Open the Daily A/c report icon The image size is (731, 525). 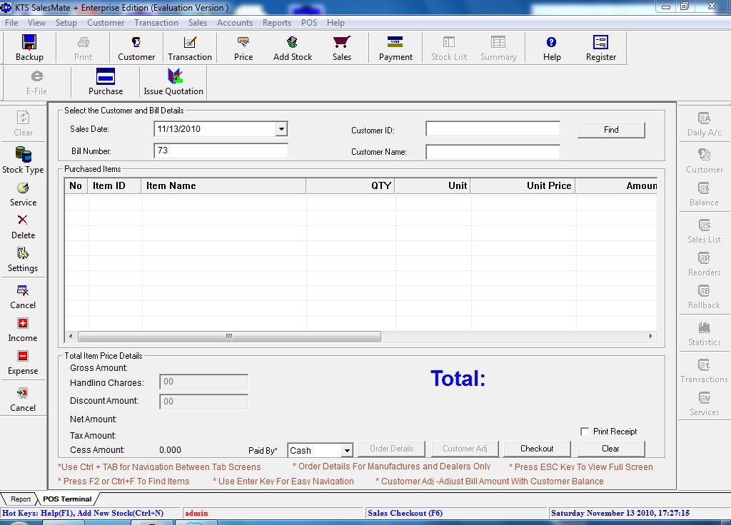tap(704, 124)
